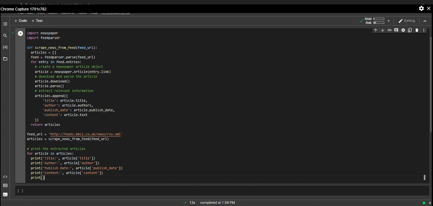This screenshot has height=206, width=433.
Task: Focus the empty code cell input area
Action: 227,191
